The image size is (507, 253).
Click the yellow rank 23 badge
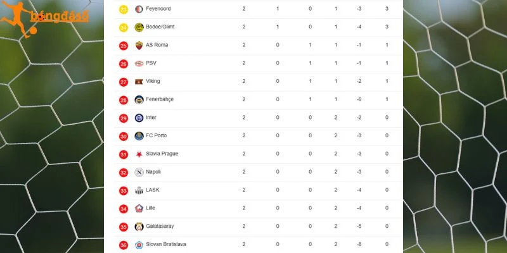tap(124, 9)
